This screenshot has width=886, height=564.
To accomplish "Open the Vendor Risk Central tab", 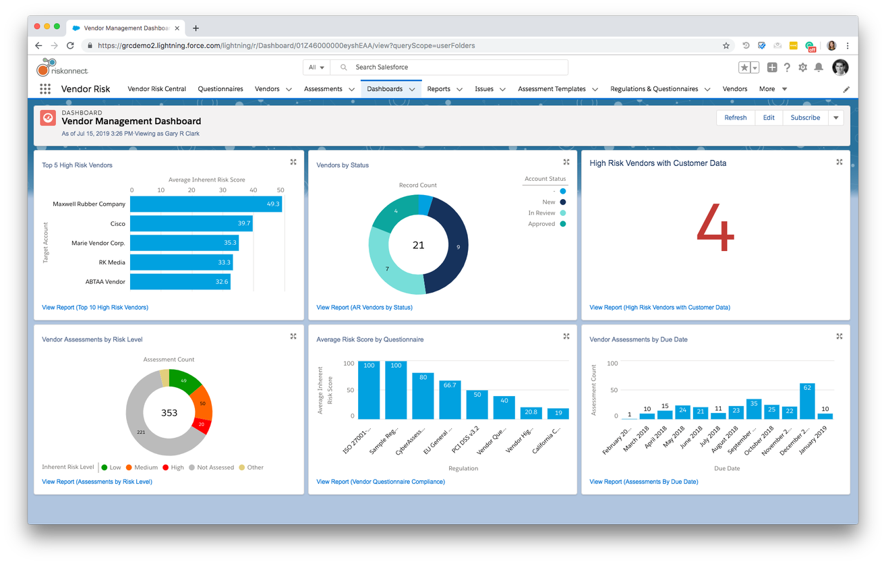I will (156, 89).
